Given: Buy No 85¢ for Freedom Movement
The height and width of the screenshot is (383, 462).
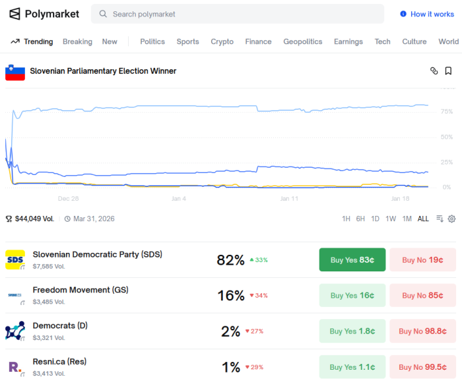Looking at the screenshot, I should pyautogui.click(x=423, y=295).
